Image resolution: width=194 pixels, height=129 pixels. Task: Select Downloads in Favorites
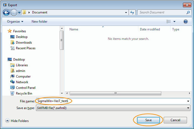coord(24,43)
